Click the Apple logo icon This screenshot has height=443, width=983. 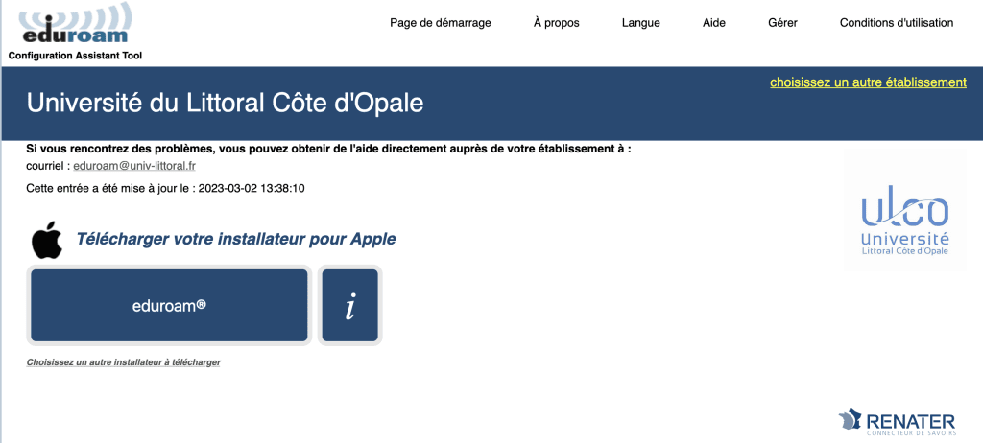click(x=46, y=240)
